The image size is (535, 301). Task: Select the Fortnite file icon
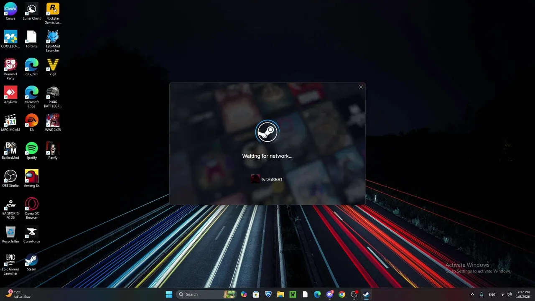click(32, 39)
